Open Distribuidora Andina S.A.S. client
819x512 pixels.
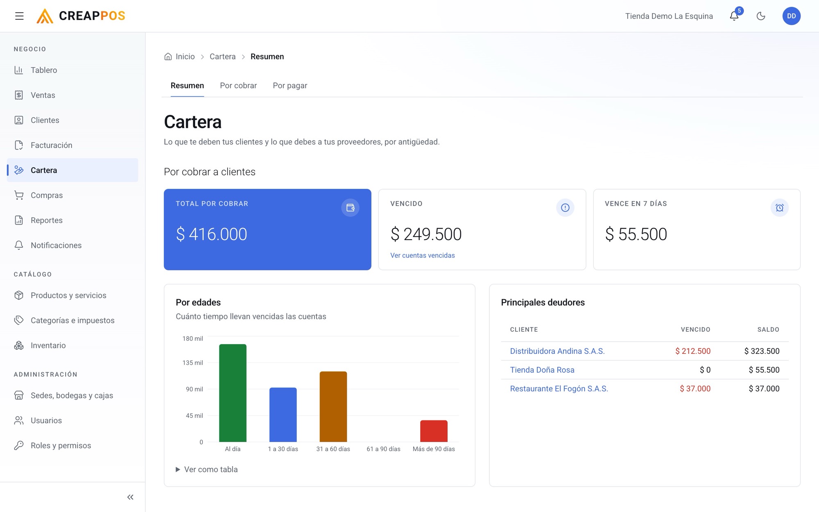tap(557, 351)
